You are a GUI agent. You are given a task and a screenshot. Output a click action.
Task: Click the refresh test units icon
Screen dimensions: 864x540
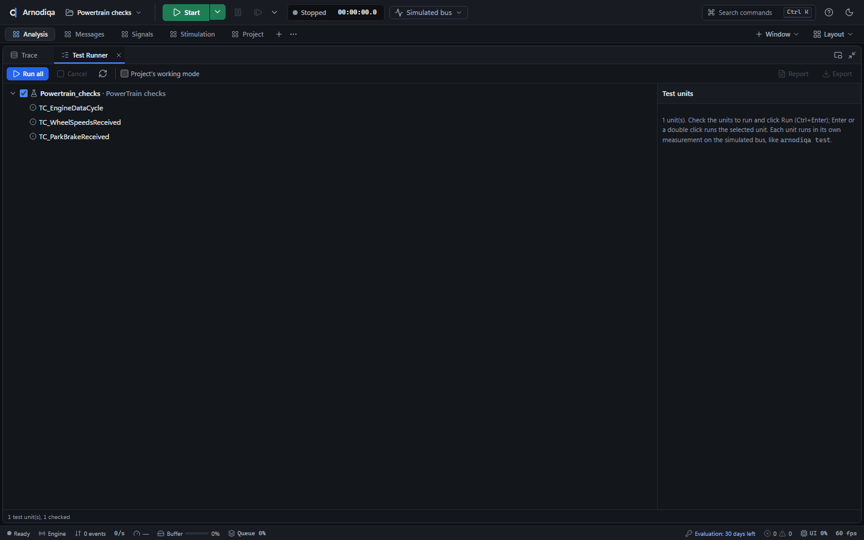[x=103, y=74]
